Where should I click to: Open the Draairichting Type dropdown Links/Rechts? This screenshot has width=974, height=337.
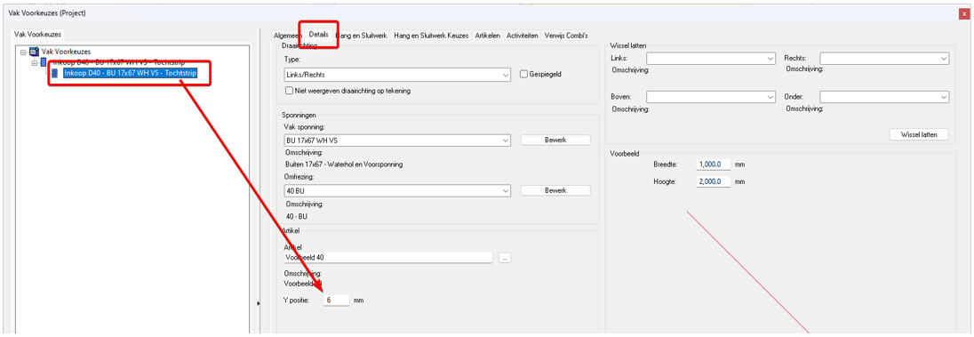point(397,74)
